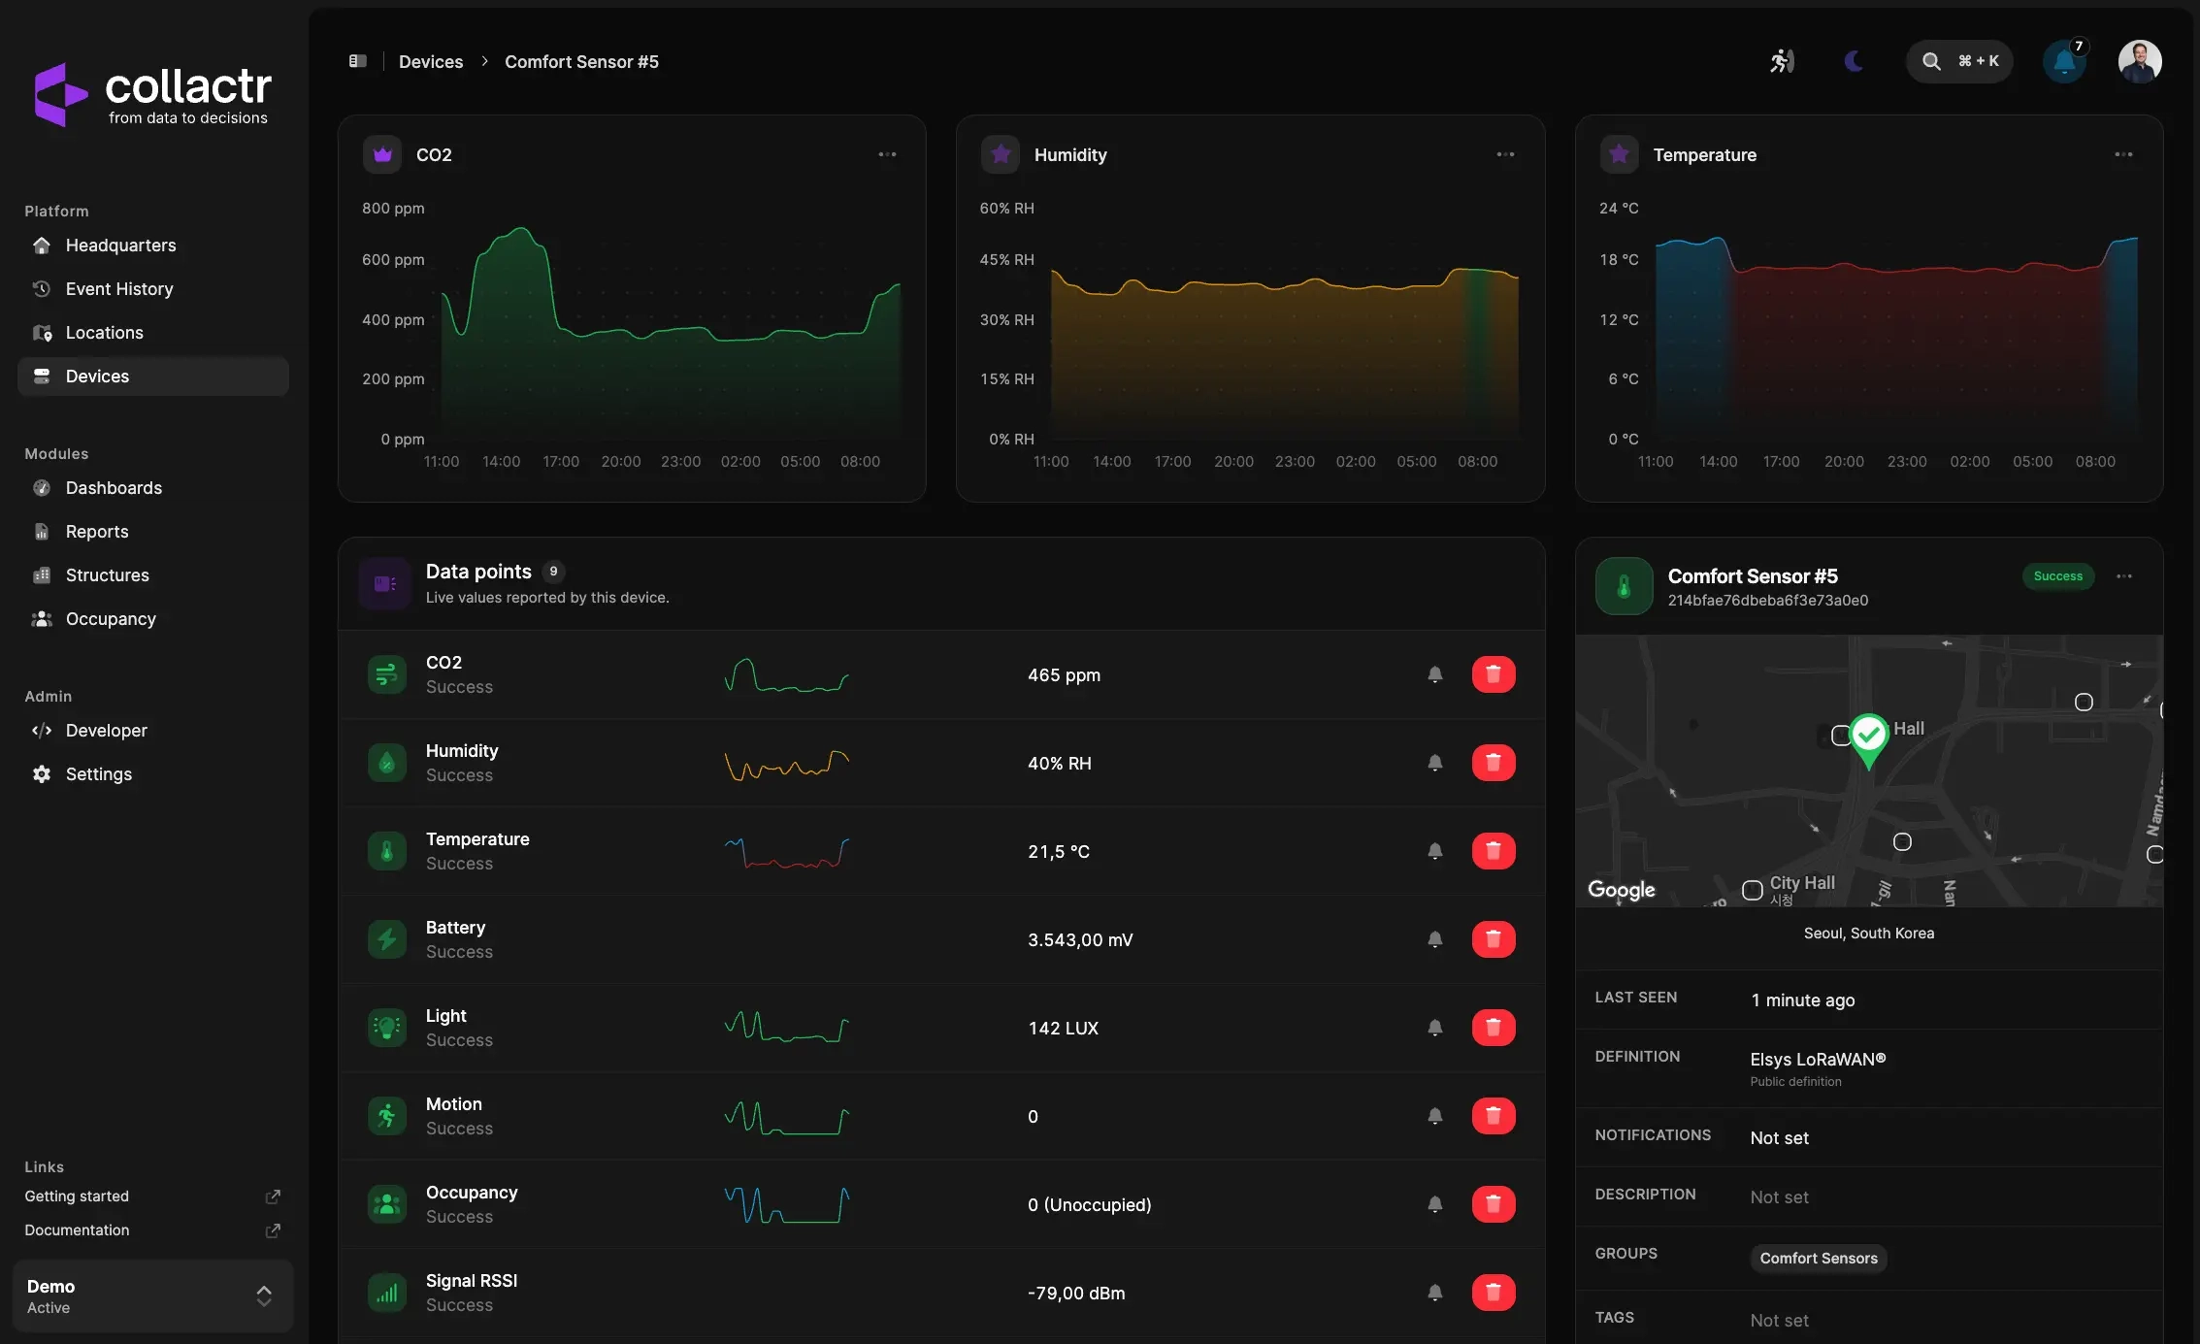2200x1344 pixels.
Task: Open Locations in sidebar
Action: point(153,333)
